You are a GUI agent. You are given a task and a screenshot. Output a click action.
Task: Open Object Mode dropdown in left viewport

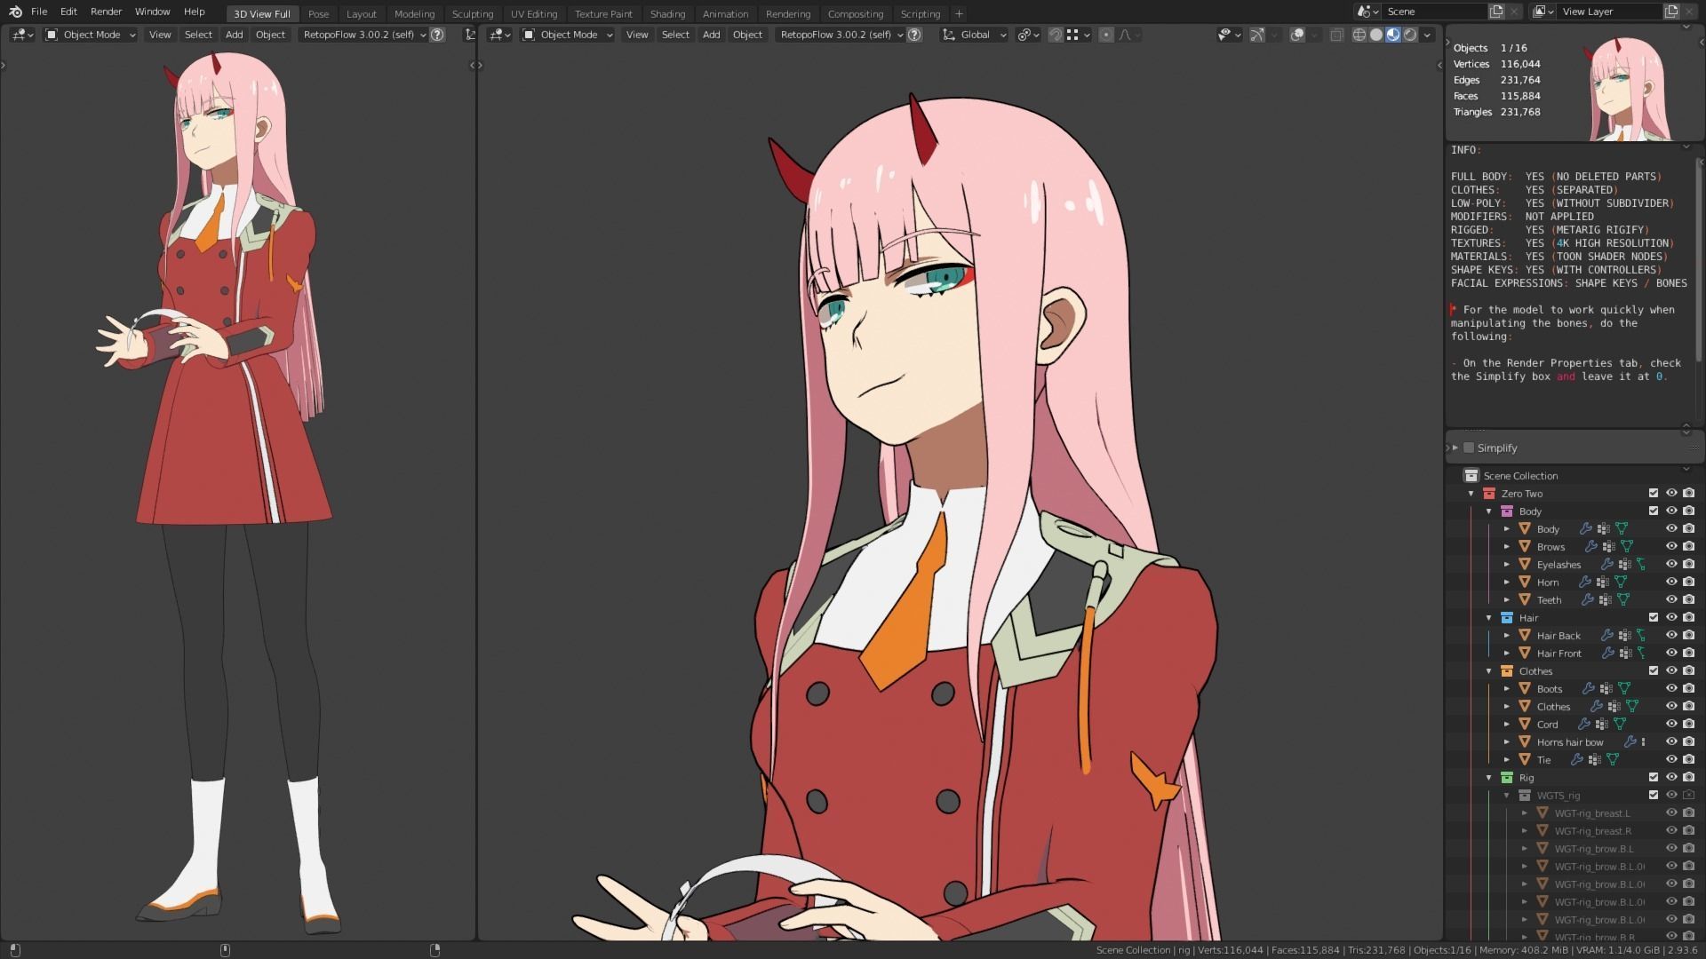coord(91,35)
